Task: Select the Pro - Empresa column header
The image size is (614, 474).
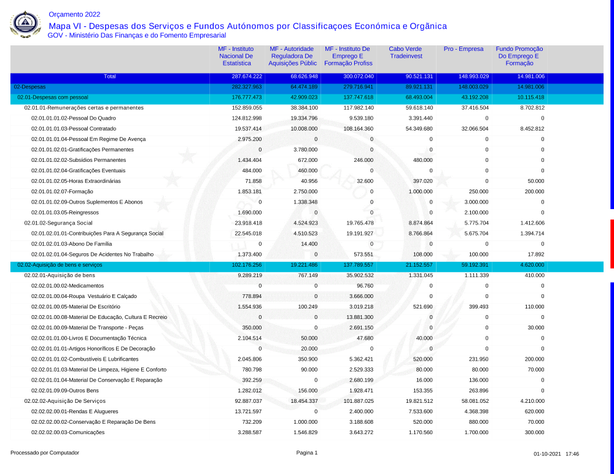Action: click(464, 49)
